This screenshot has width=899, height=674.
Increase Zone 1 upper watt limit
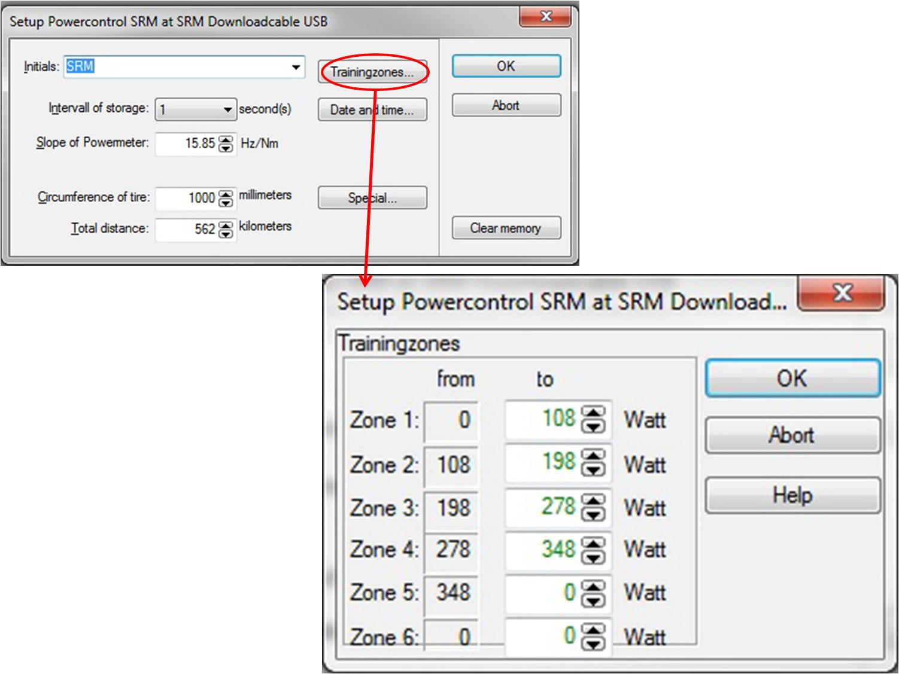(x=593, y=413)
